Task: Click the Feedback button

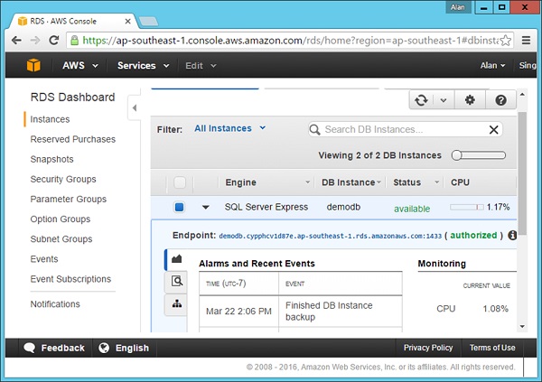Action: point(54,348)
